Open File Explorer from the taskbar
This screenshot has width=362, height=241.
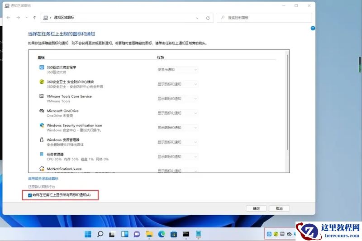(149, 234)
